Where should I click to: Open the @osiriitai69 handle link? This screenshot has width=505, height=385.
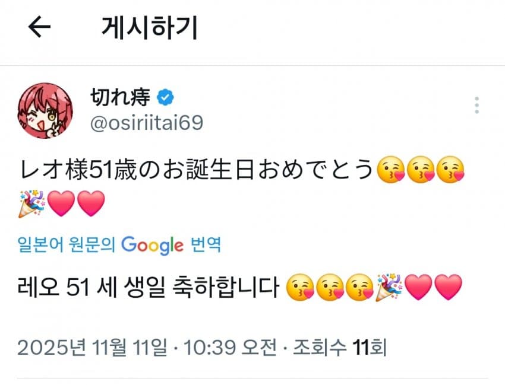tap(146, 123)
